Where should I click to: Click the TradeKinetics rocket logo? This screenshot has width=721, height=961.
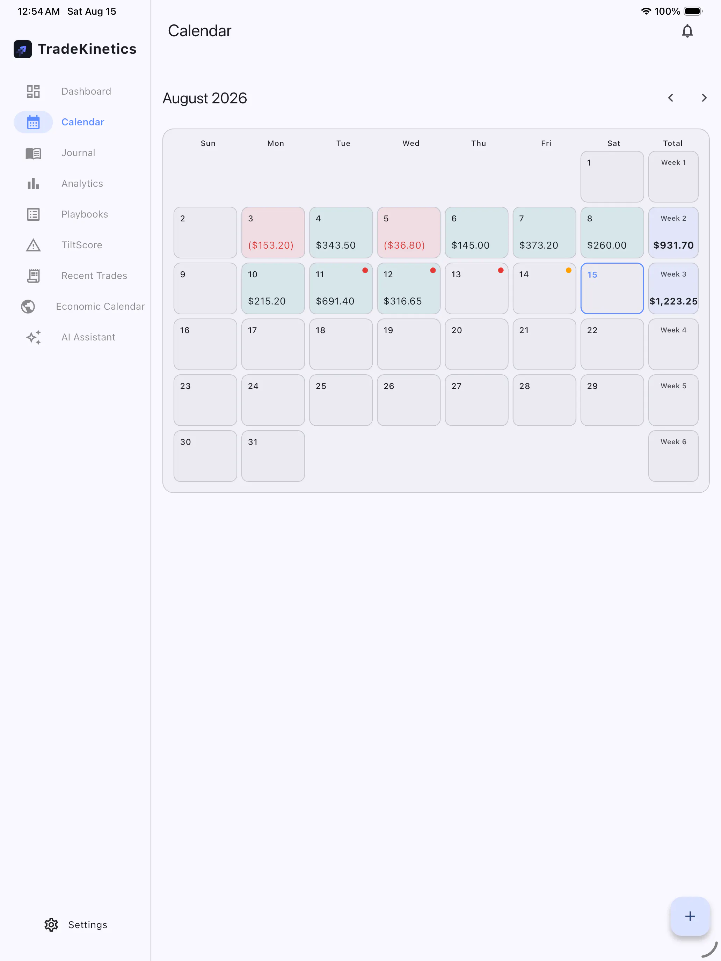tap(23, 49)
